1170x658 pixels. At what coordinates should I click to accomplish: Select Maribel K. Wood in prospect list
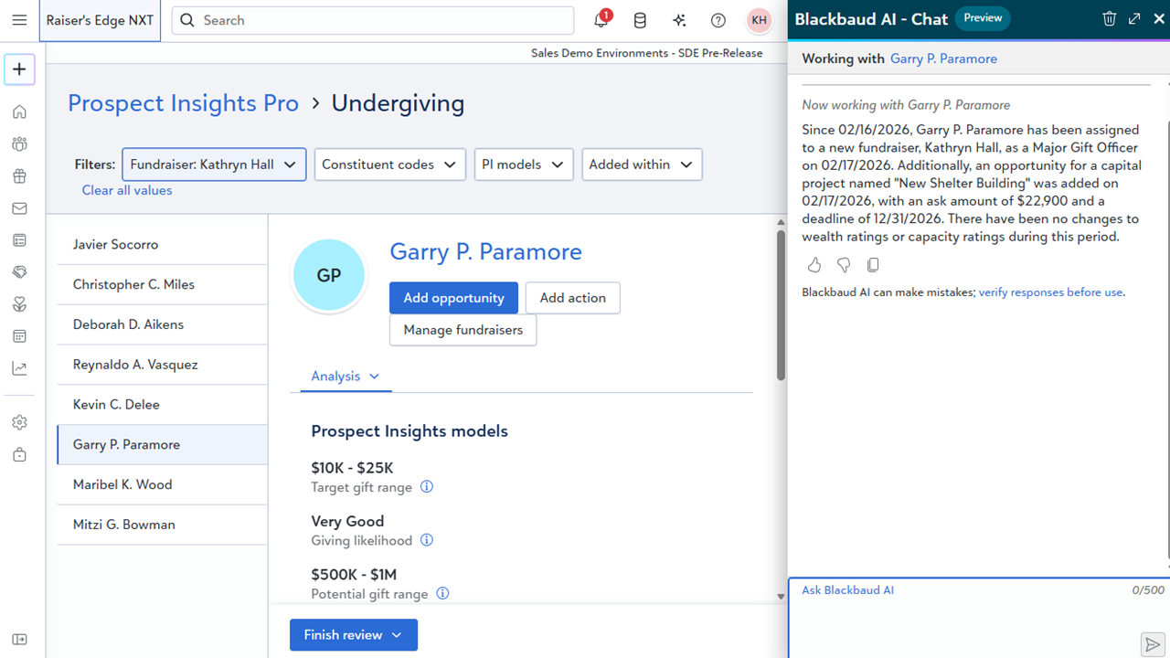(122, 484)
